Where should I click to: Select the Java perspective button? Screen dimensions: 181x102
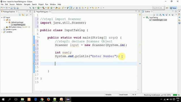click(x=173, y=8)
